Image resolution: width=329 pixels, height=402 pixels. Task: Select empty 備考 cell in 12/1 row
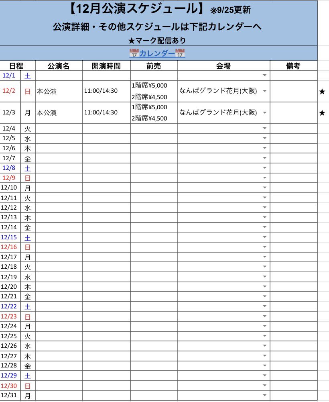click(294, 76)
